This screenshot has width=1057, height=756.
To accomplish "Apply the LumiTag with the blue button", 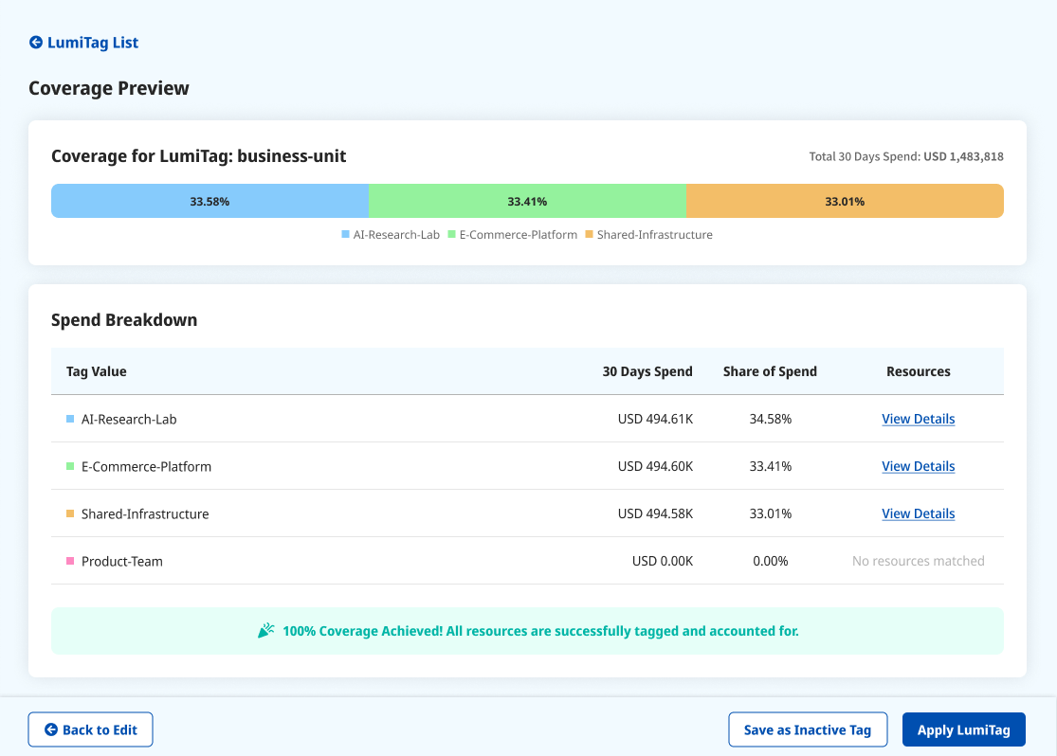I will (964, 729).
